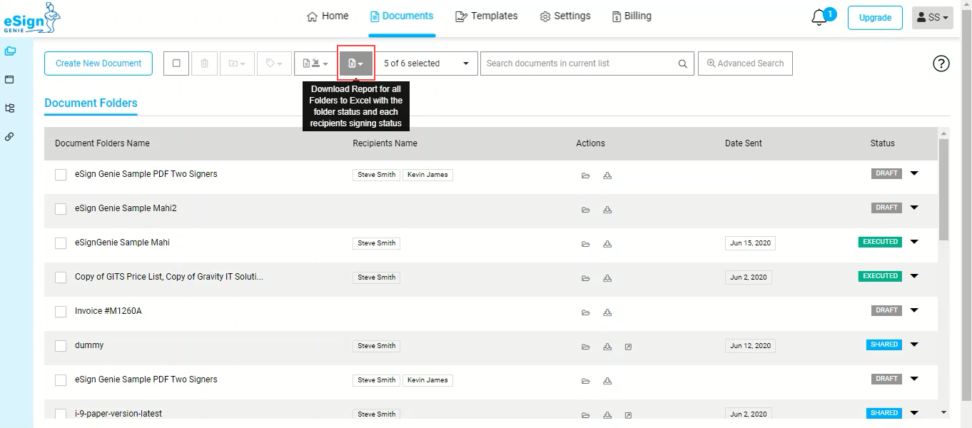Open the link icon in left sidebar
972x428 pixels.
tap(10, 136)
